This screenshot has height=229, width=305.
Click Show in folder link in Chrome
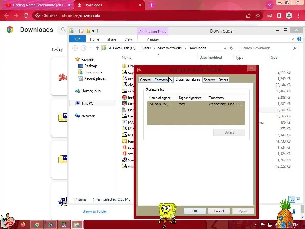coord(95,211)
